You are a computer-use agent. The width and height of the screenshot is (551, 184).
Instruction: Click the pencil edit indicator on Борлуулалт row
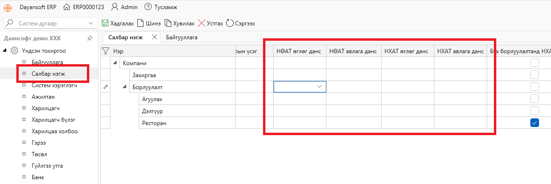[x=106, y=87]
